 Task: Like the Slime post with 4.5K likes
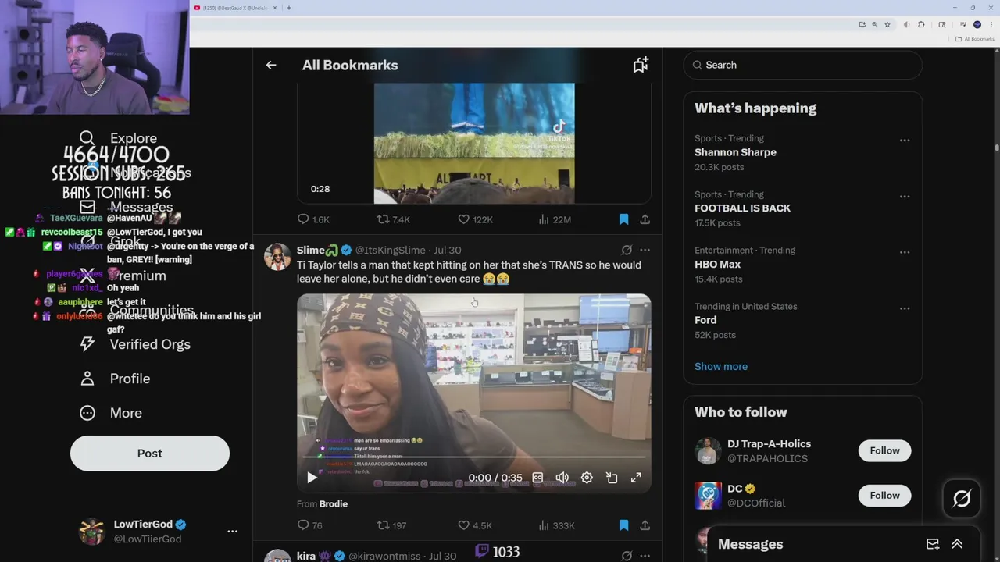[475, 526]
